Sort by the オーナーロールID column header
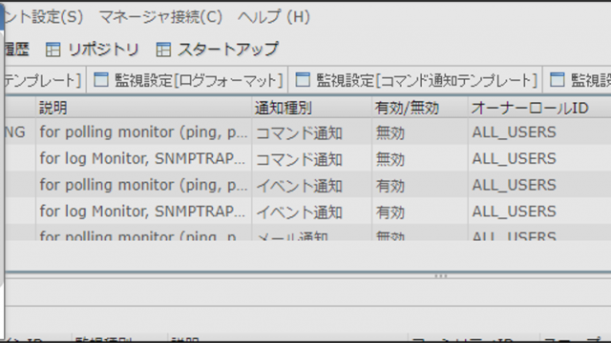The width and height of the screenshot is (611, 343). tap(539, 108)
